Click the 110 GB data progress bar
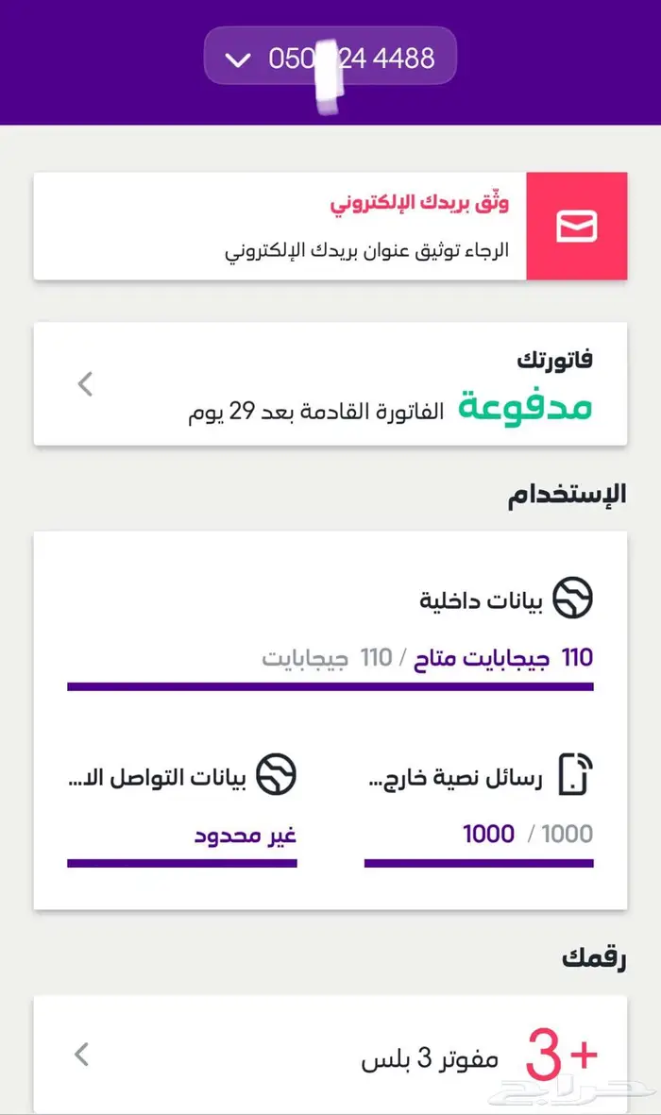Screen dimensions: 661x1115 [x=330, y=686]
